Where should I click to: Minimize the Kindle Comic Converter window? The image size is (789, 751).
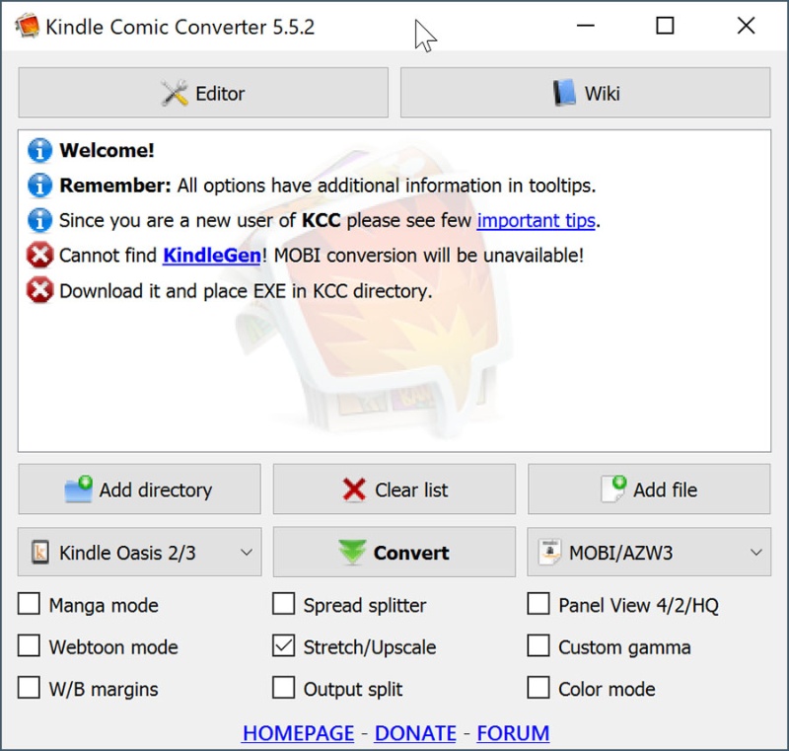click(x=585, y=26)
